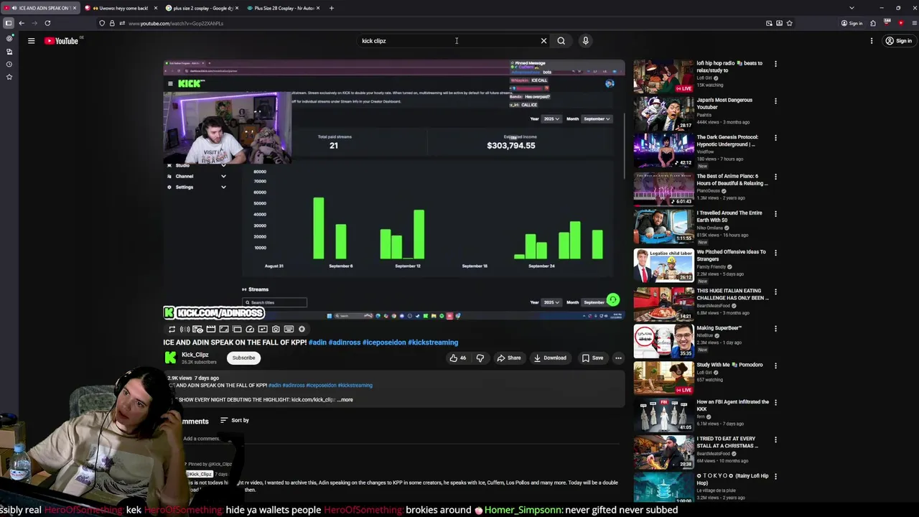Open the AI chatbot sidebar icon
This screenshot has width=919, height=517.
coord(9,39)
